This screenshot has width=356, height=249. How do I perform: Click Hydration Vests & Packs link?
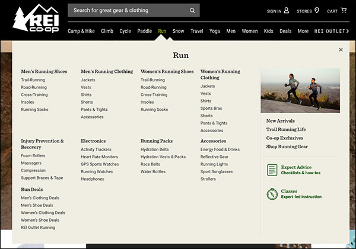163,157
